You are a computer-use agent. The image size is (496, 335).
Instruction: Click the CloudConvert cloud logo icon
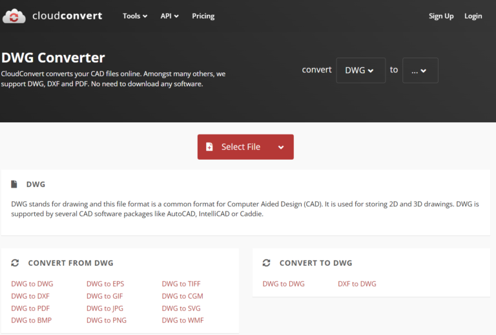14,16
